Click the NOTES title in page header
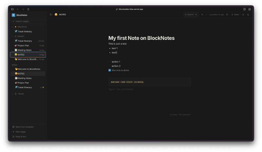This screenshot has width=262, height=152. pos(63,14)
